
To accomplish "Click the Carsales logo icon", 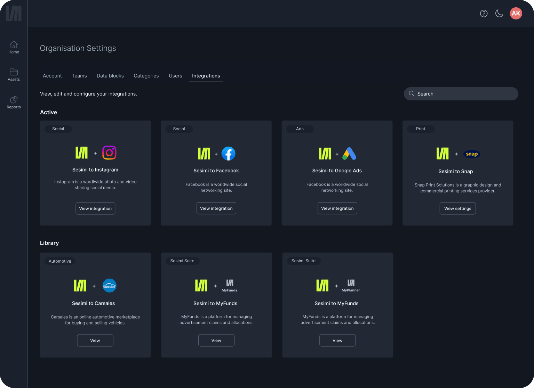I will [x=110, y=286].
